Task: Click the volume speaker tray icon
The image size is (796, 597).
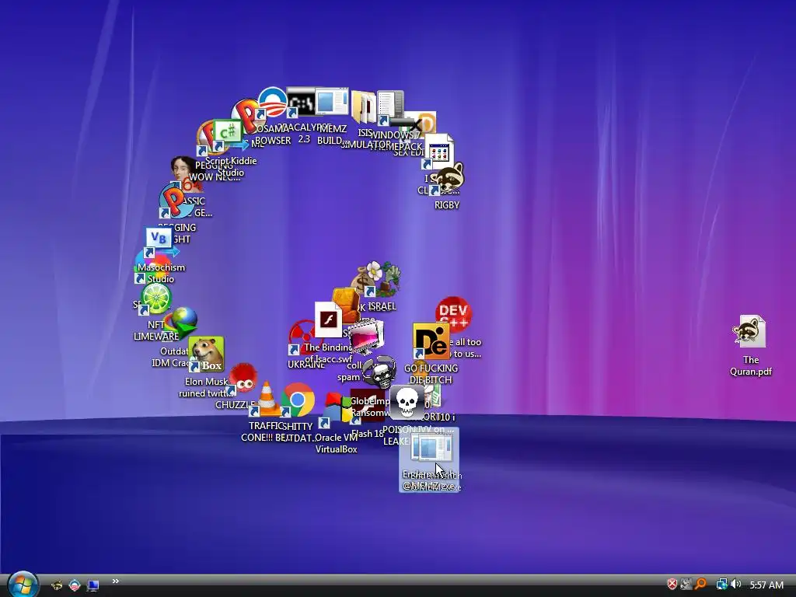Action: [735, 585]
